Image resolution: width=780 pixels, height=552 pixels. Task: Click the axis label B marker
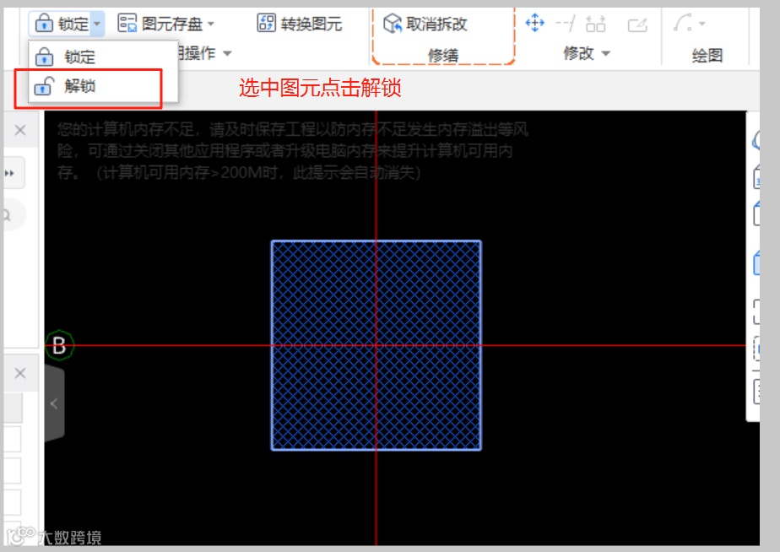(x=60, y=345)
